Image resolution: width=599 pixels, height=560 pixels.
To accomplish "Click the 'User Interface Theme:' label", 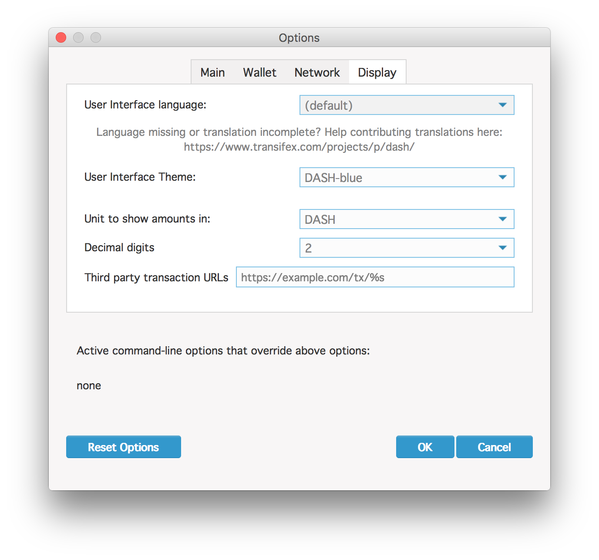I will [140, 177].
